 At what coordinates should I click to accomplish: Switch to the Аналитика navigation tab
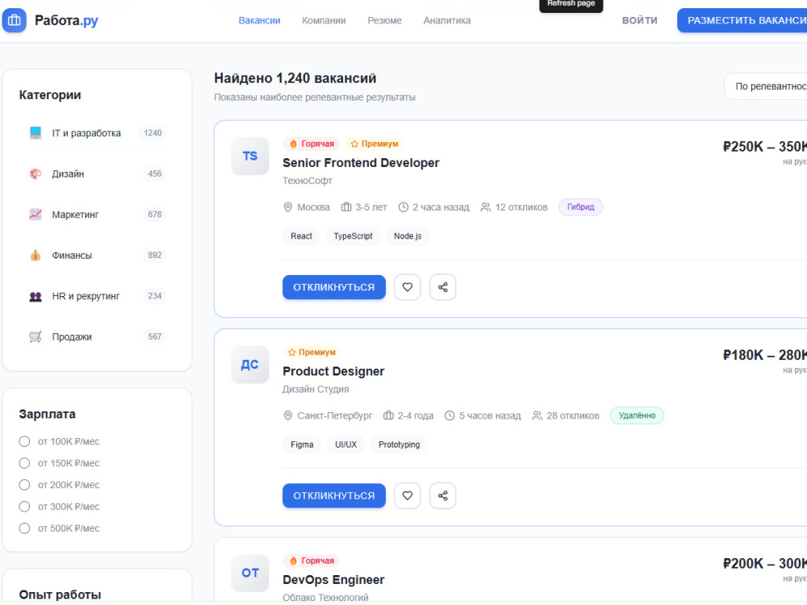pyautogui.click(x=447, y=21)
